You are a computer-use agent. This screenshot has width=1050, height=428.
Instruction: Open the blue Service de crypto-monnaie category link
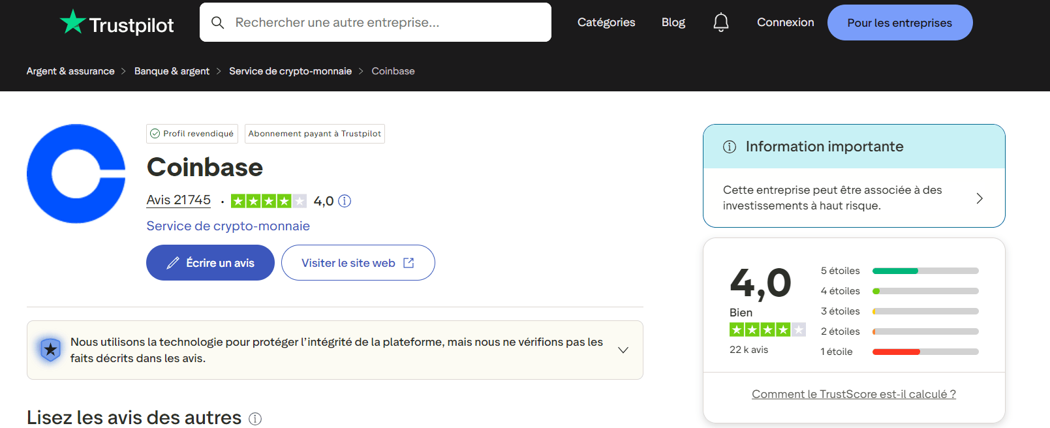pos(228,226)
